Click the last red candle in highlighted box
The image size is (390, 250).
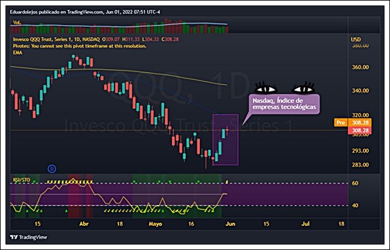point(227,130)
